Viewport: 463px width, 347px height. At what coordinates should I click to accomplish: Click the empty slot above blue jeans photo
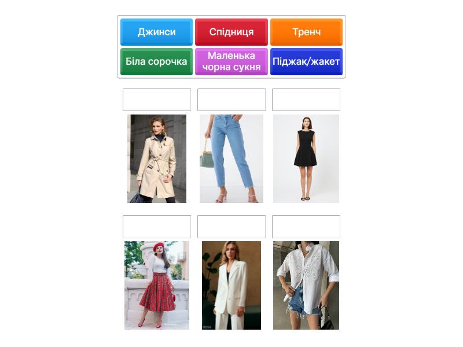pos(231,99)
